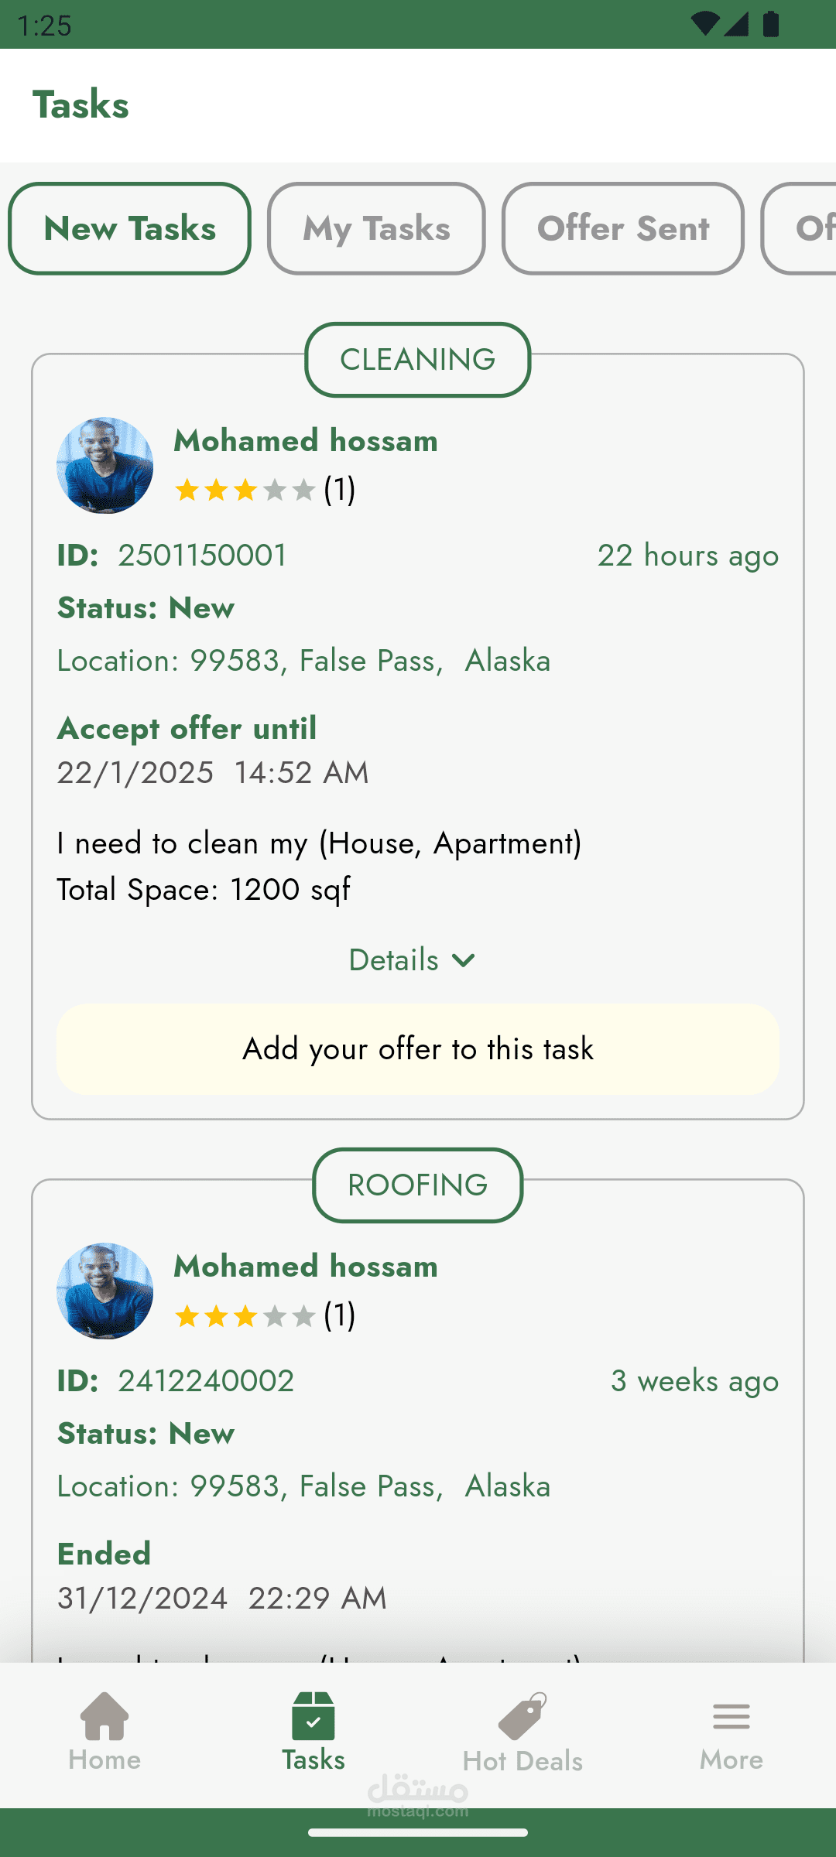The width and height of the screenshot is (836, 1857).
Task: Add your offer to this cleaning task
Action: 418,1049
